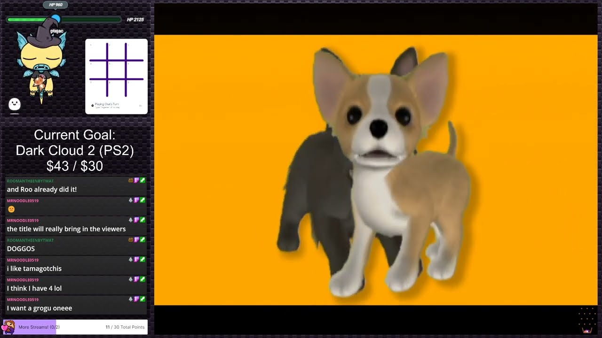The width and height of the screenshot is (602, 338).
Task: Click green sword badge on the 'DOGGOS' row
Action: [x=143, y=239]
